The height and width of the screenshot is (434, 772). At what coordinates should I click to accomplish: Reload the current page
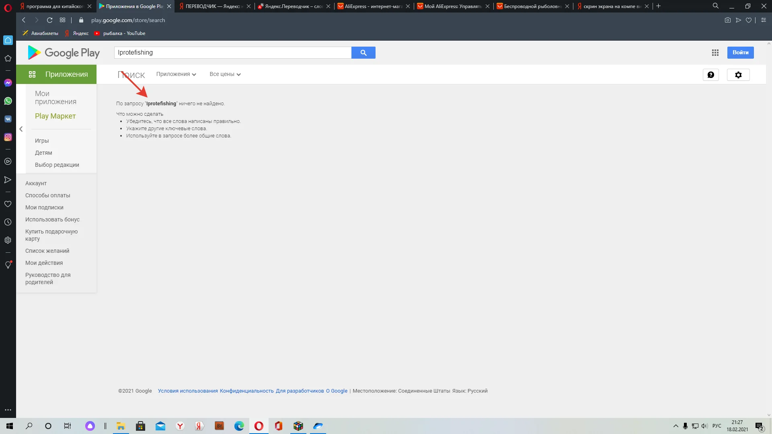pos(49,20)
